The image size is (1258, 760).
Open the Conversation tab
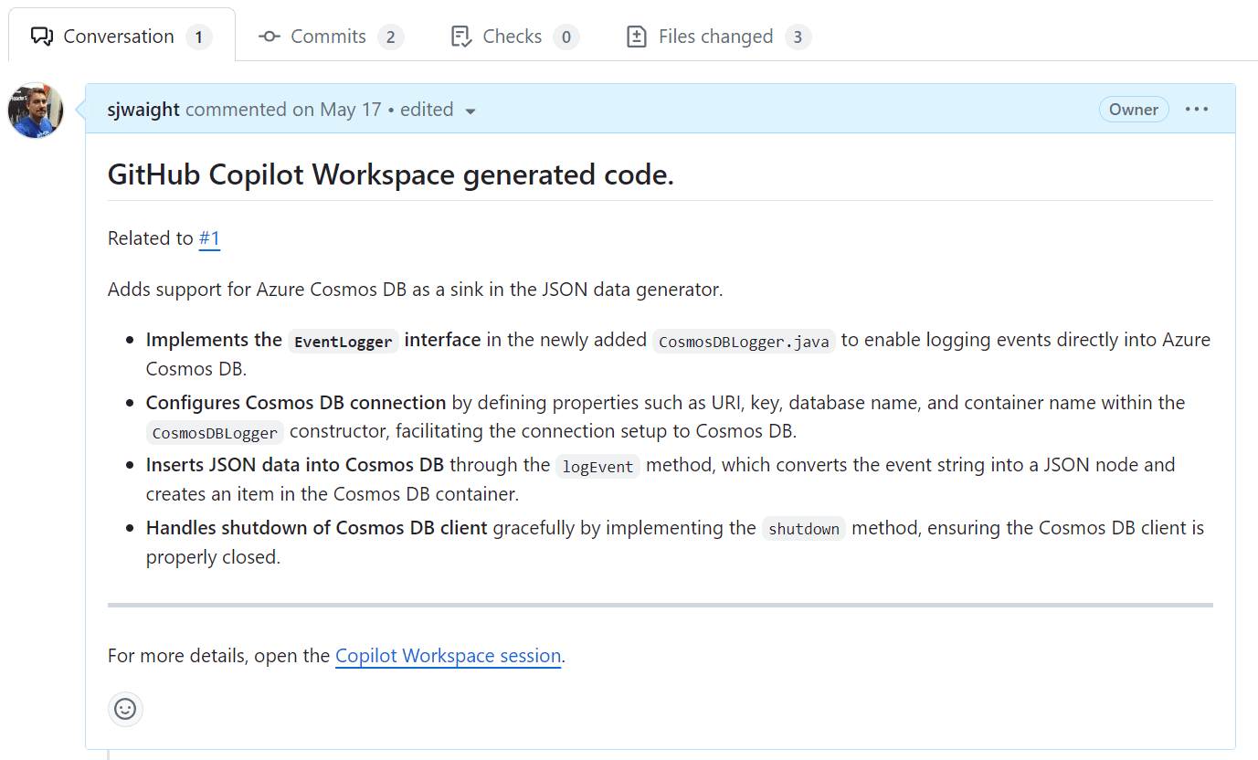[121, 37]
